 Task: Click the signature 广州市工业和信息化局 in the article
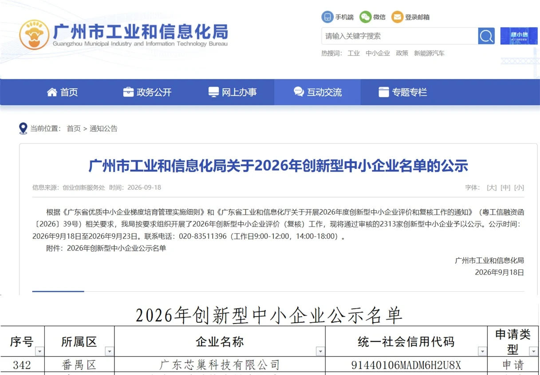click(x=489, y=260)
